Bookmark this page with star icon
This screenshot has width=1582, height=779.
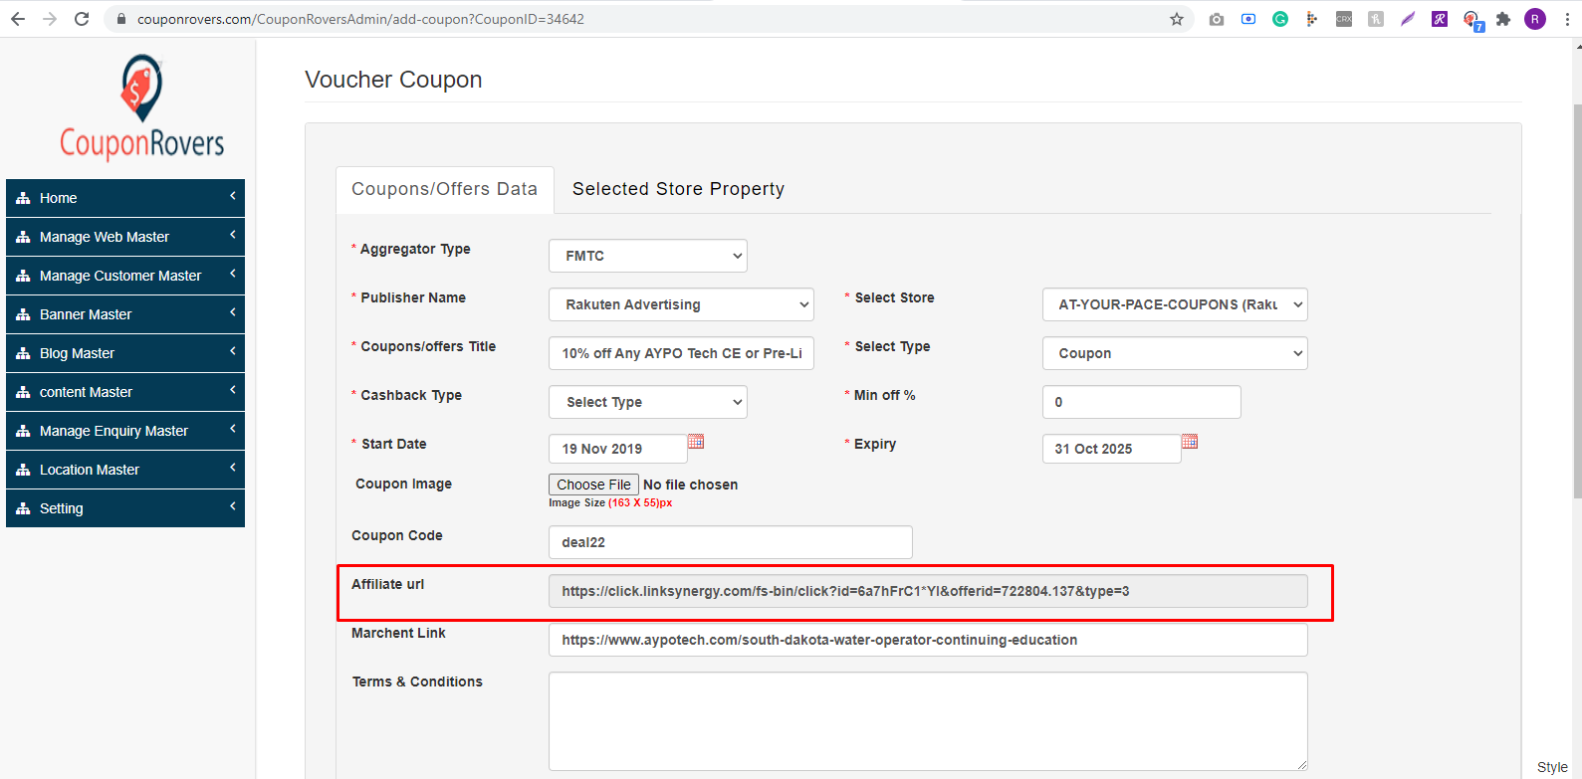coord(1177,19)
